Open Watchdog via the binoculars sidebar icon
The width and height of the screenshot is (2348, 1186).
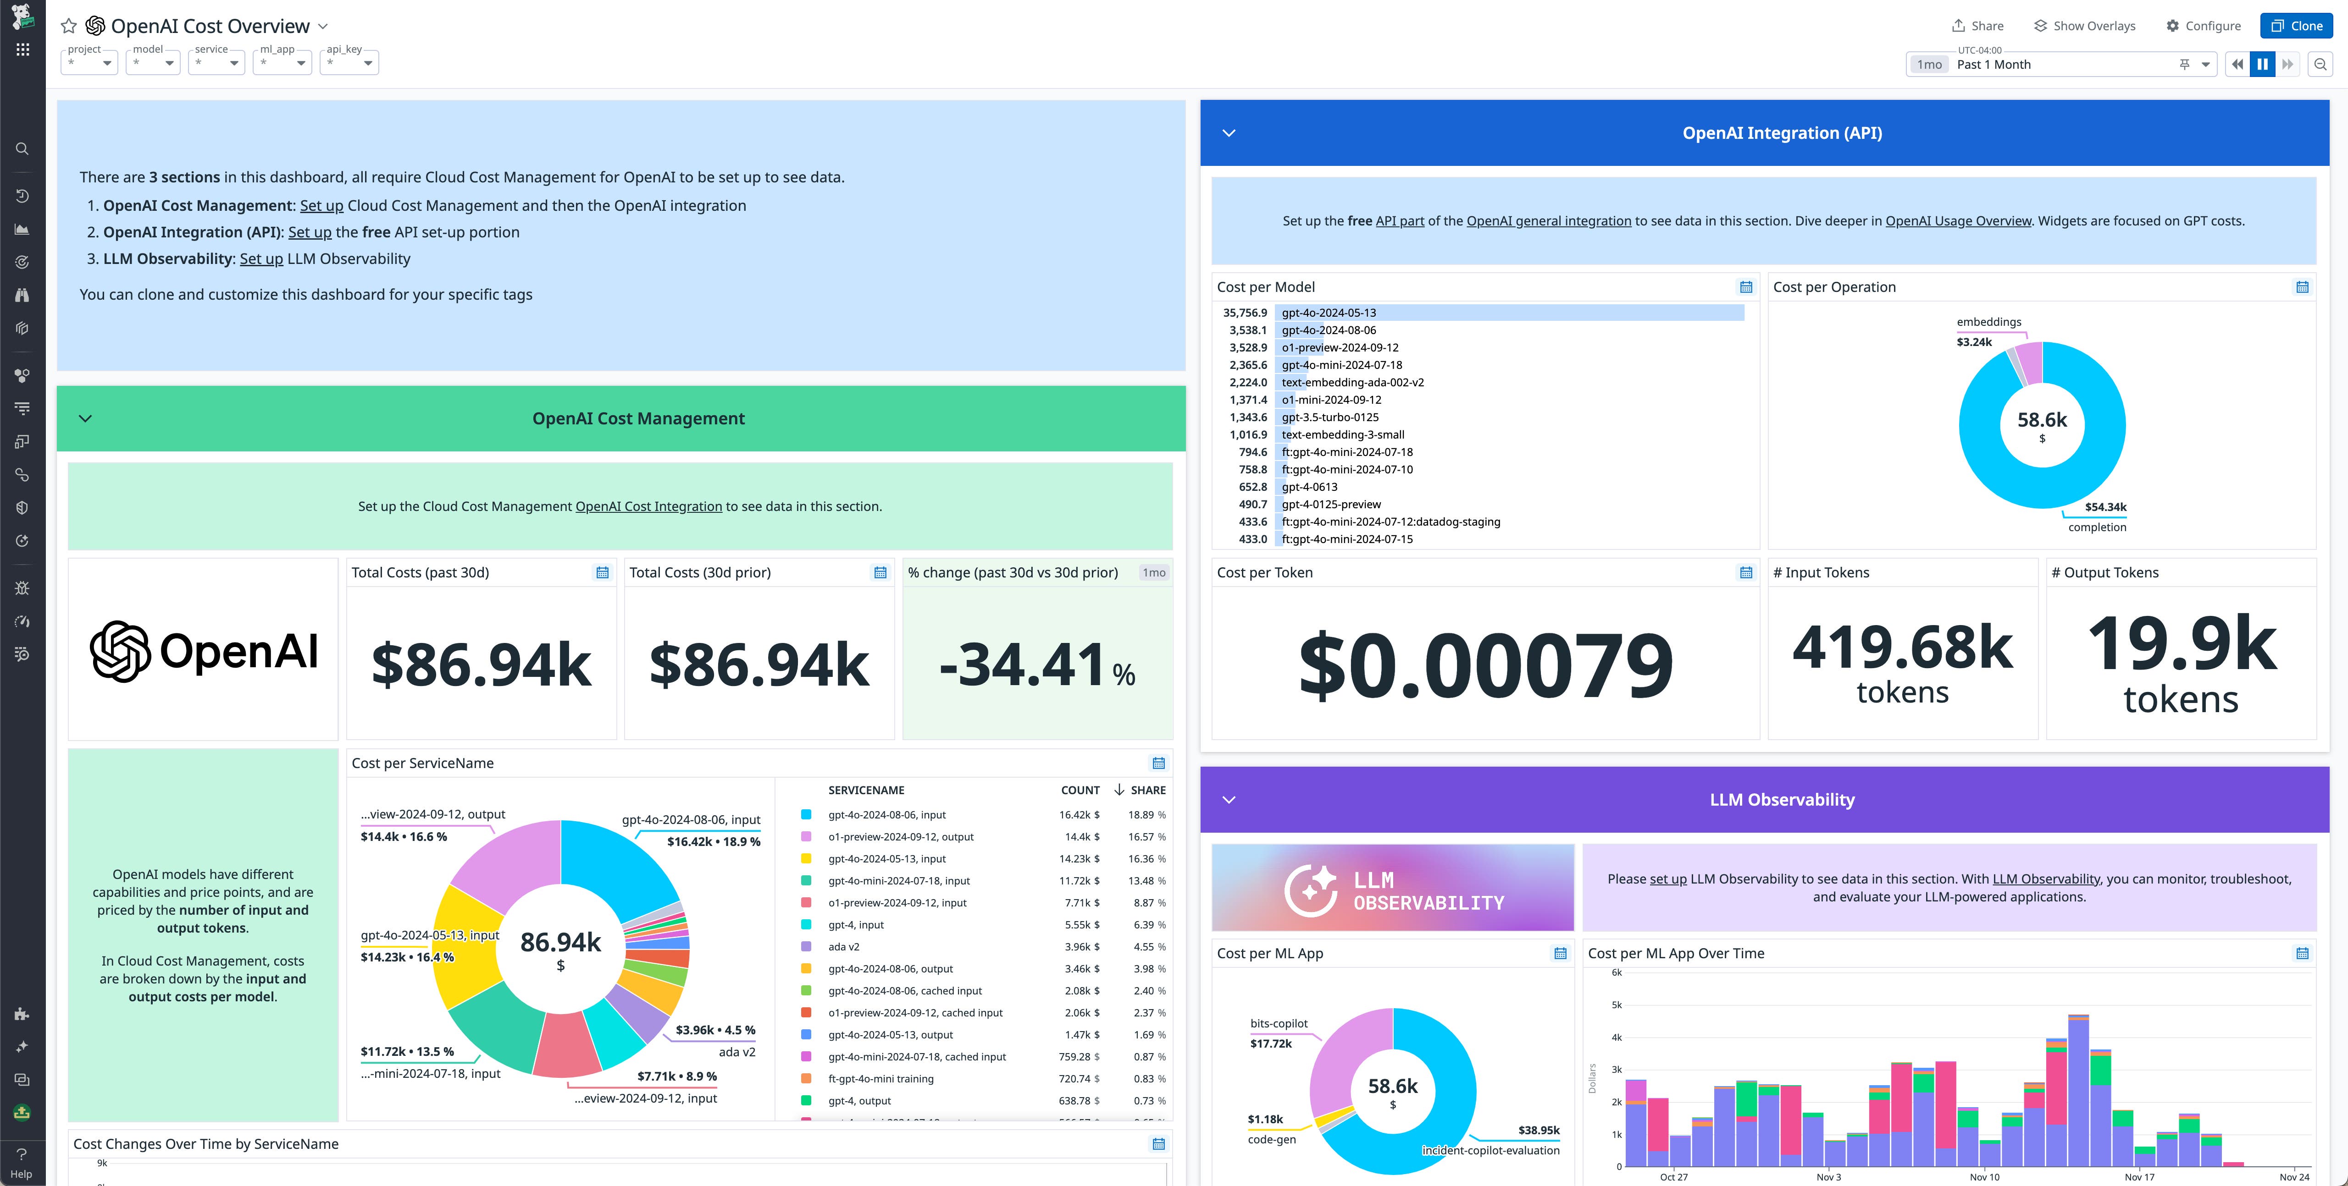pos(22,294)
